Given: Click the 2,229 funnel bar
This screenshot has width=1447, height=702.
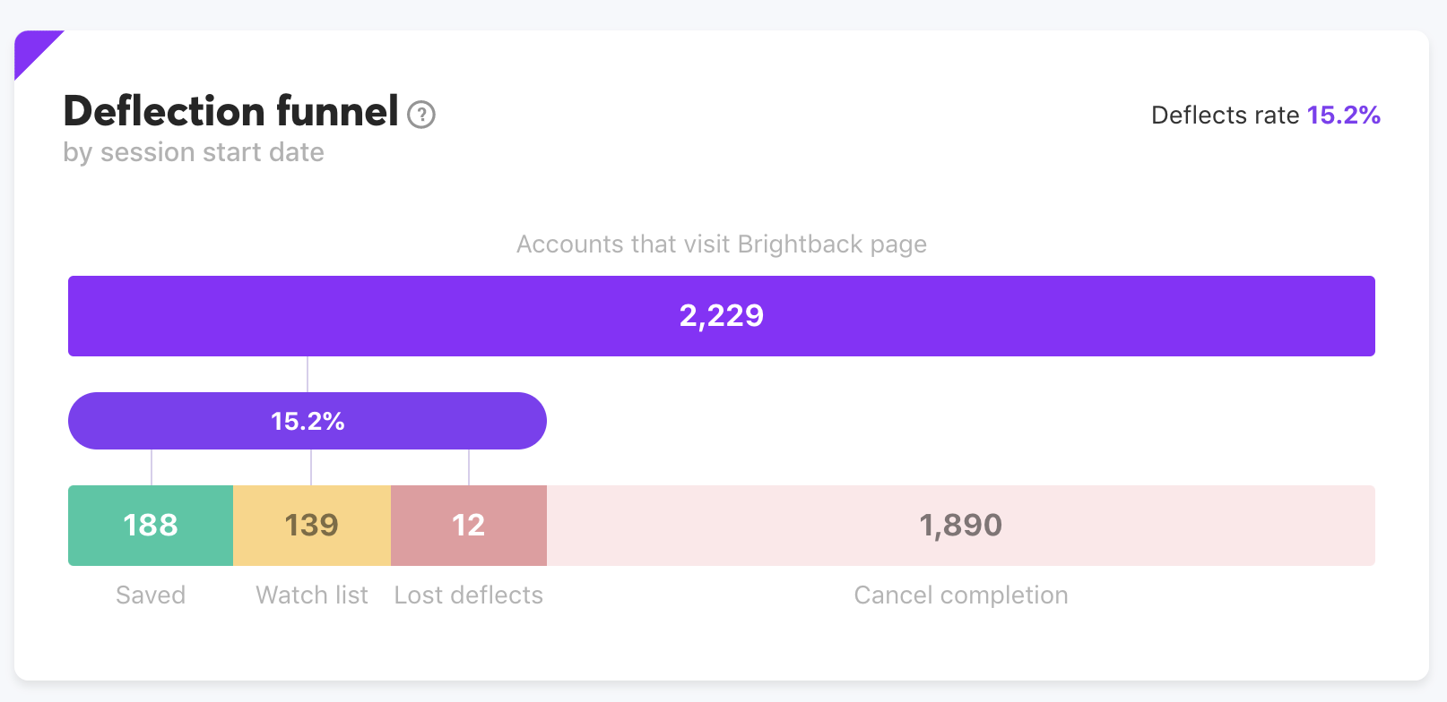Looking at the screenshot, I should coord(721,315).
